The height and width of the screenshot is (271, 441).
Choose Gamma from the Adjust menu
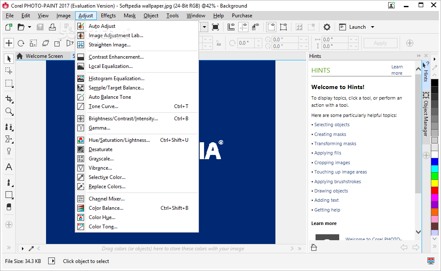pyautogui.click(x=136, y=128)
